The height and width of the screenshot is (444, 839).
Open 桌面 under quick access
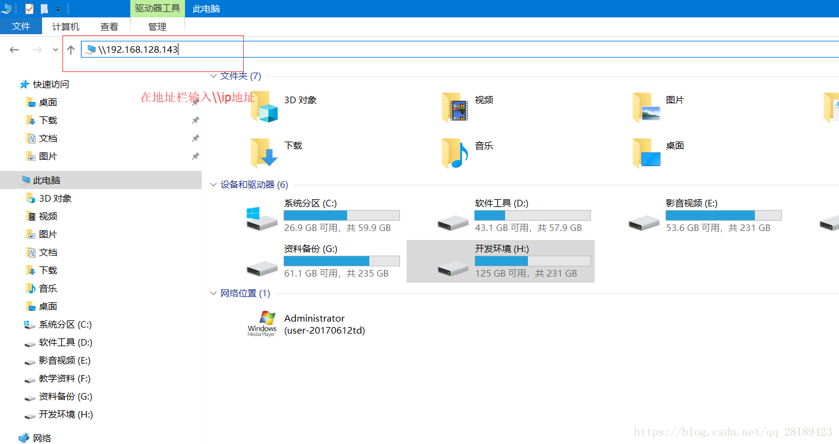pos(48,102)
